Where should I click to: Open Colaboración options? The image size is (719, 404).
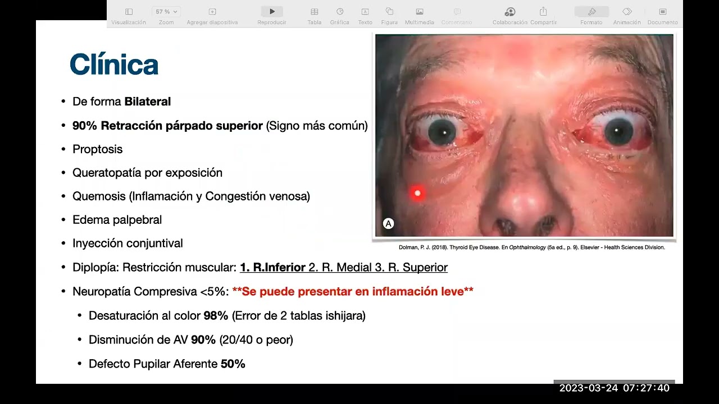click(510, 16)
